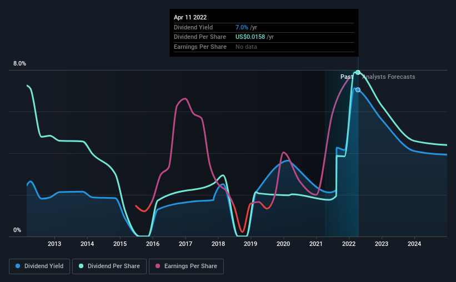Click the 2016 x-axis label
This screenshot has width=456, height=282.
[153, 244]
